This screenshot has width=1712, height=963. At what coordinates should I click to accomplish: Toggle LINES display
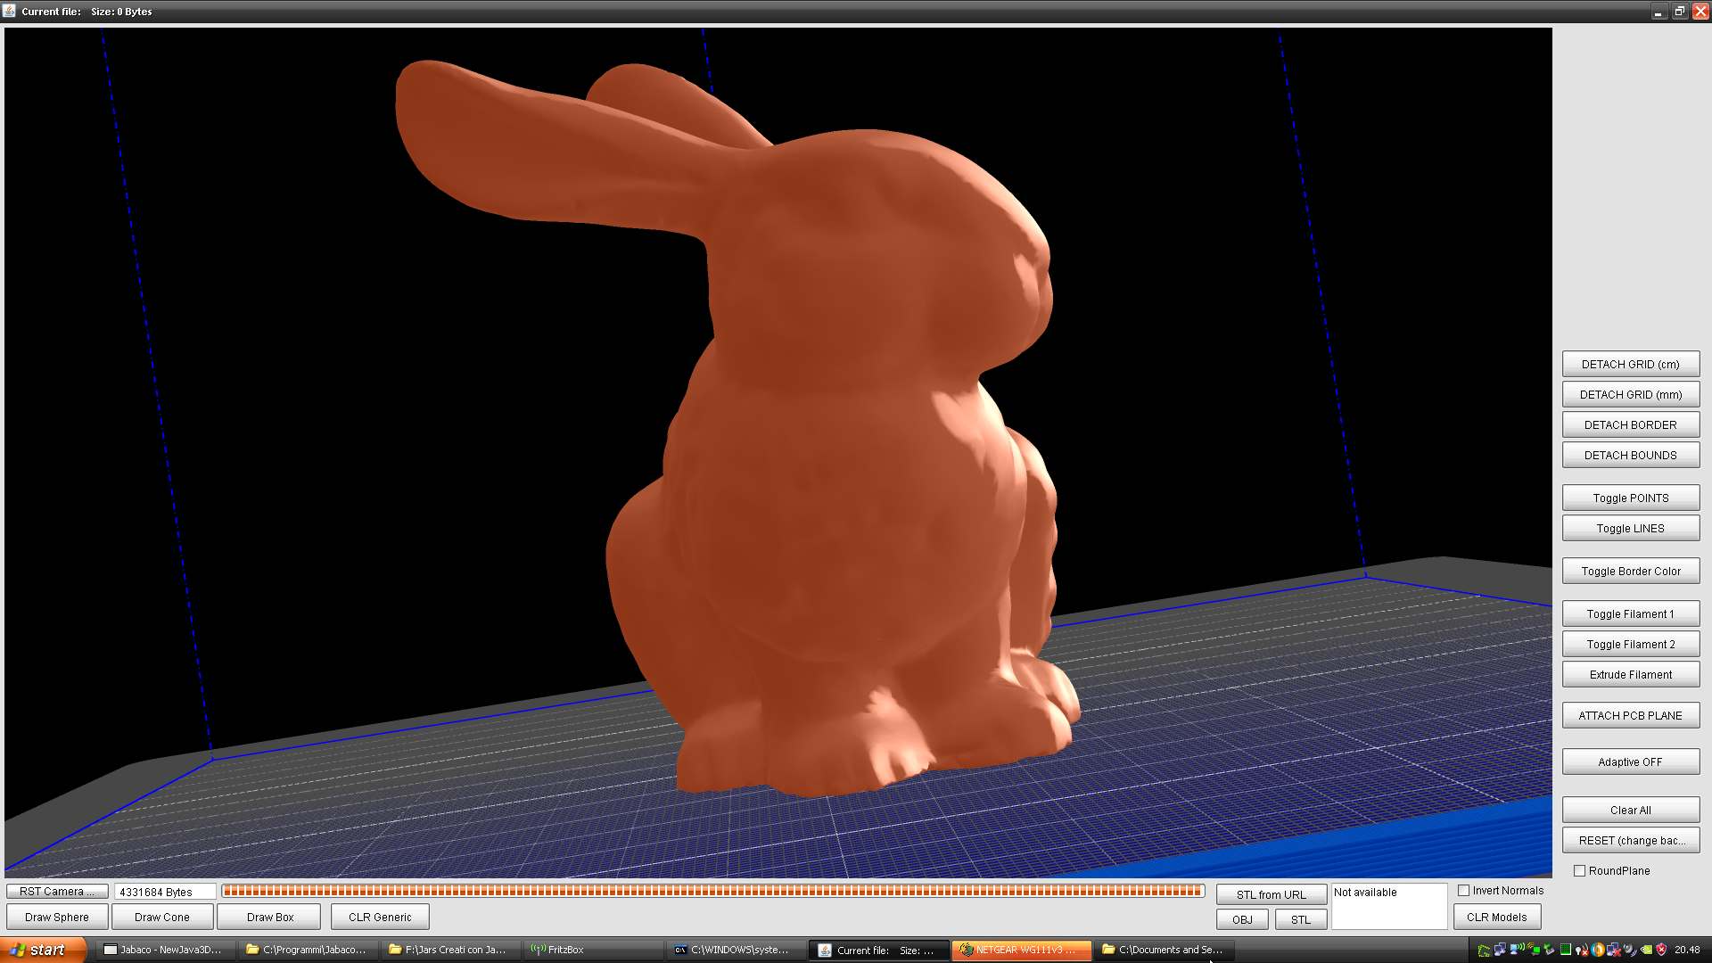point(1630,528)
